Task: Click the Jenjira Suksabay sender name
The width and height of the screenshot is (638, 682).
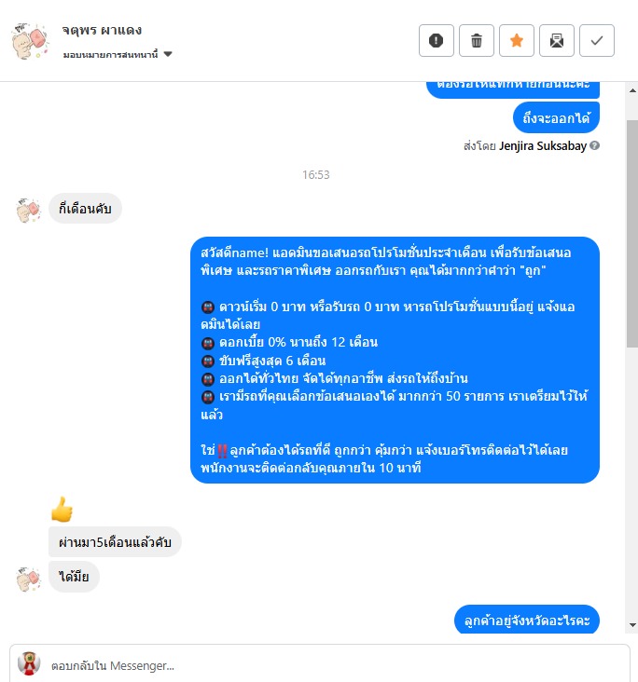Action: [543, 145]
